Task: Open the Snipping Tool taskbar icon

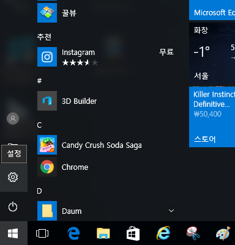Action: pos(193,233)
